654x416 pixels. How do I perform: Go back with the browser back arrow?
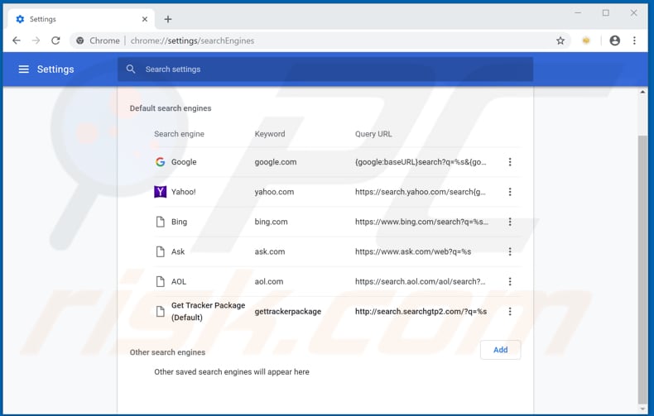tap(17, 41)
